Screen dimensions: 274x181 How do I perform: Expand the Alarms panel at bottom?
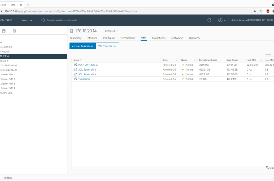pyautogui.click(x=7, y=178)
